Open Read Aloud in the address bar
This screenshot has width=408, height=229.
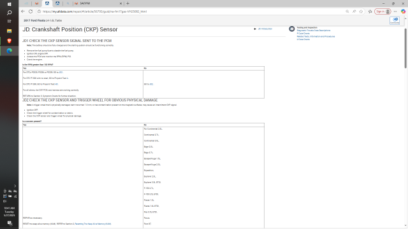(x=354, y=11)
